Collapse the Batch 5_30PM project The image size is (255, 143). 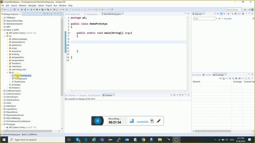click(2, 30)
